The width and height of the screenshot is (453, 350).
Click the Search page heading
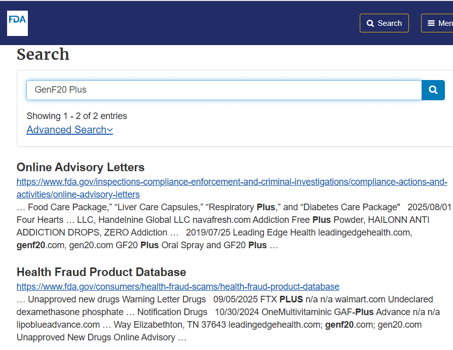click(43, 54)
